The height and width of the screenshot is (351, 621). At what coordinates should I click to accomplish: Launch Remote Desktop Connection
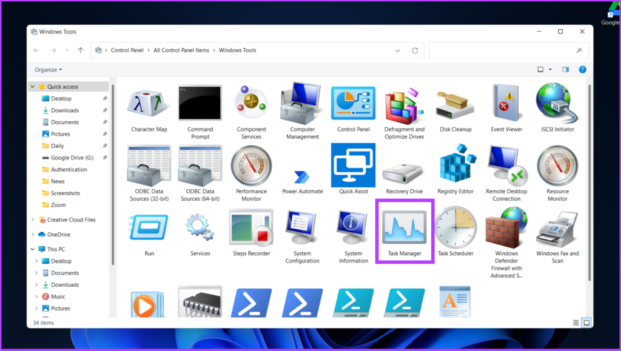pyautogui.click(x=506, y=165)
